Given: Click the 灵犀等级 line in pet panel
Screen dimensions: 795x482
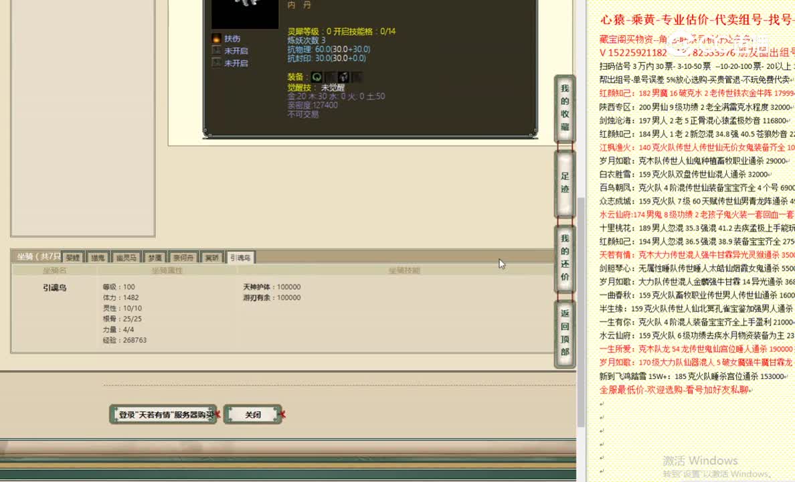Looking at the screenshot, I should [341, 31].
